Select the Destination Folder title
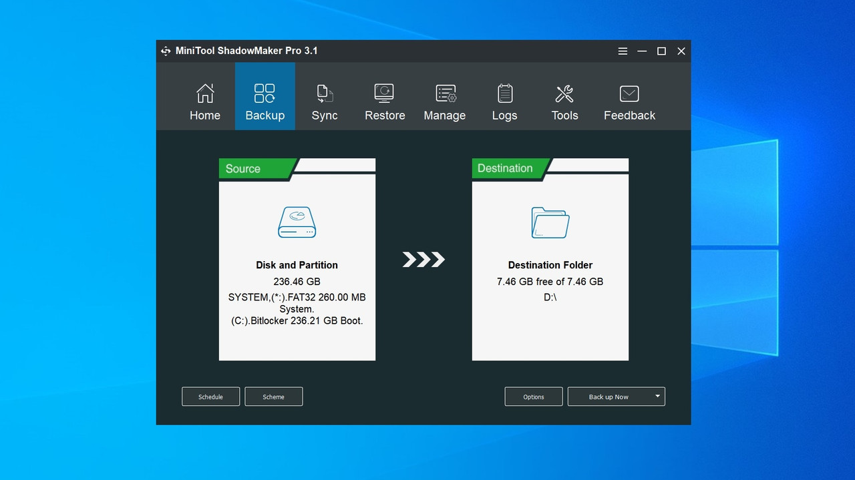The height and width of the screenshot is (480, 855). click(550, 265)
